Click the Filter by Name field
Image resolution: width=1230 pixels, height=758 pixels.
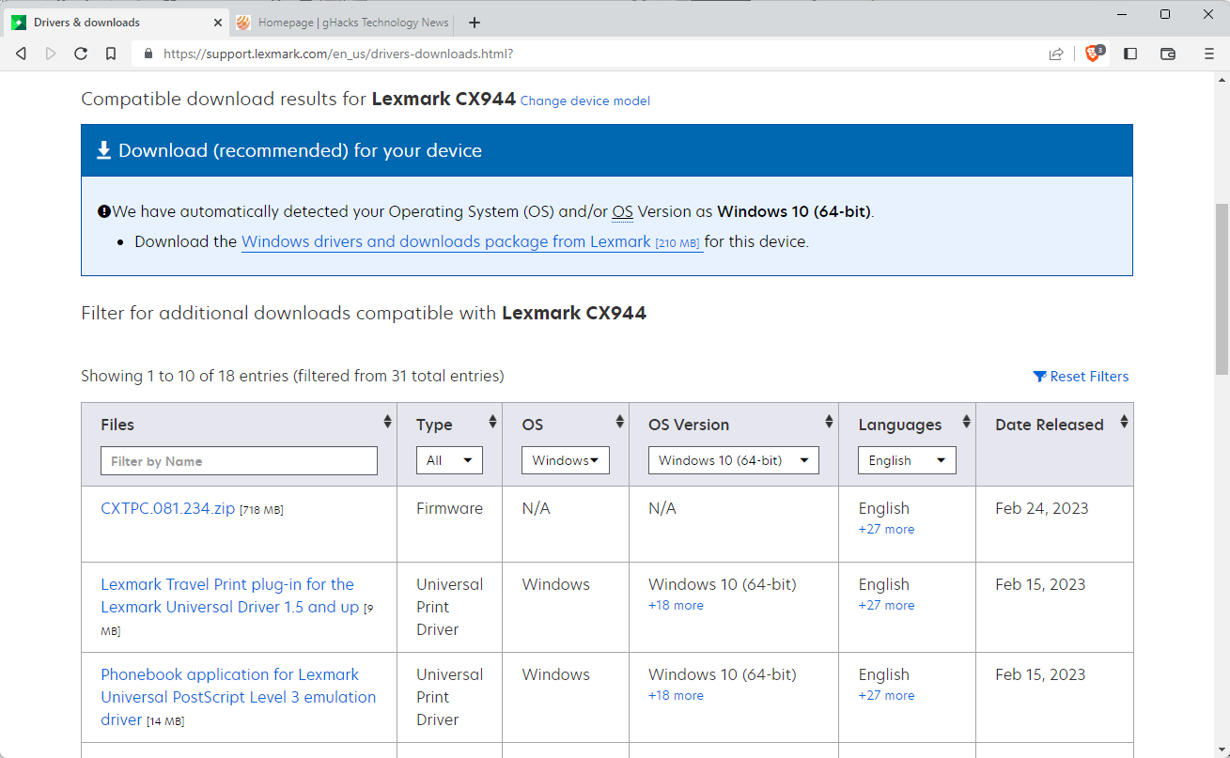click(x=239, y=461)
